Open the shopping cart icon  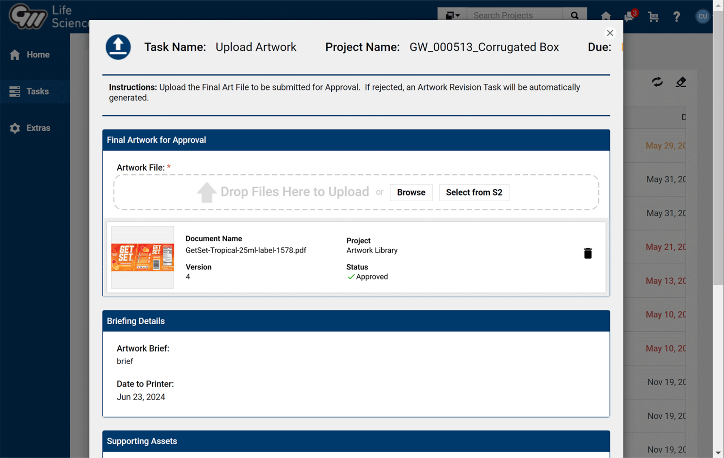653,16
